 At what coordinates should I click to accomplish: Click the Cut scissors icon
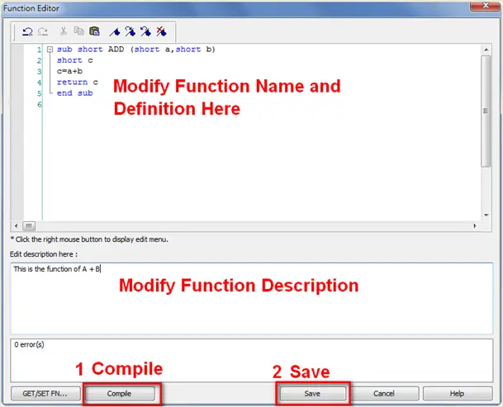pyautogui.click(x=64, y=31)
